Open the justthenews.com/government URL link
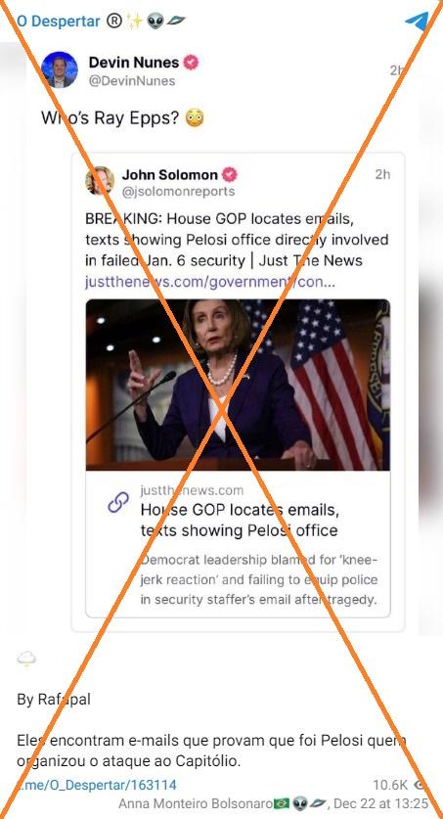 [x=209, y=283]
